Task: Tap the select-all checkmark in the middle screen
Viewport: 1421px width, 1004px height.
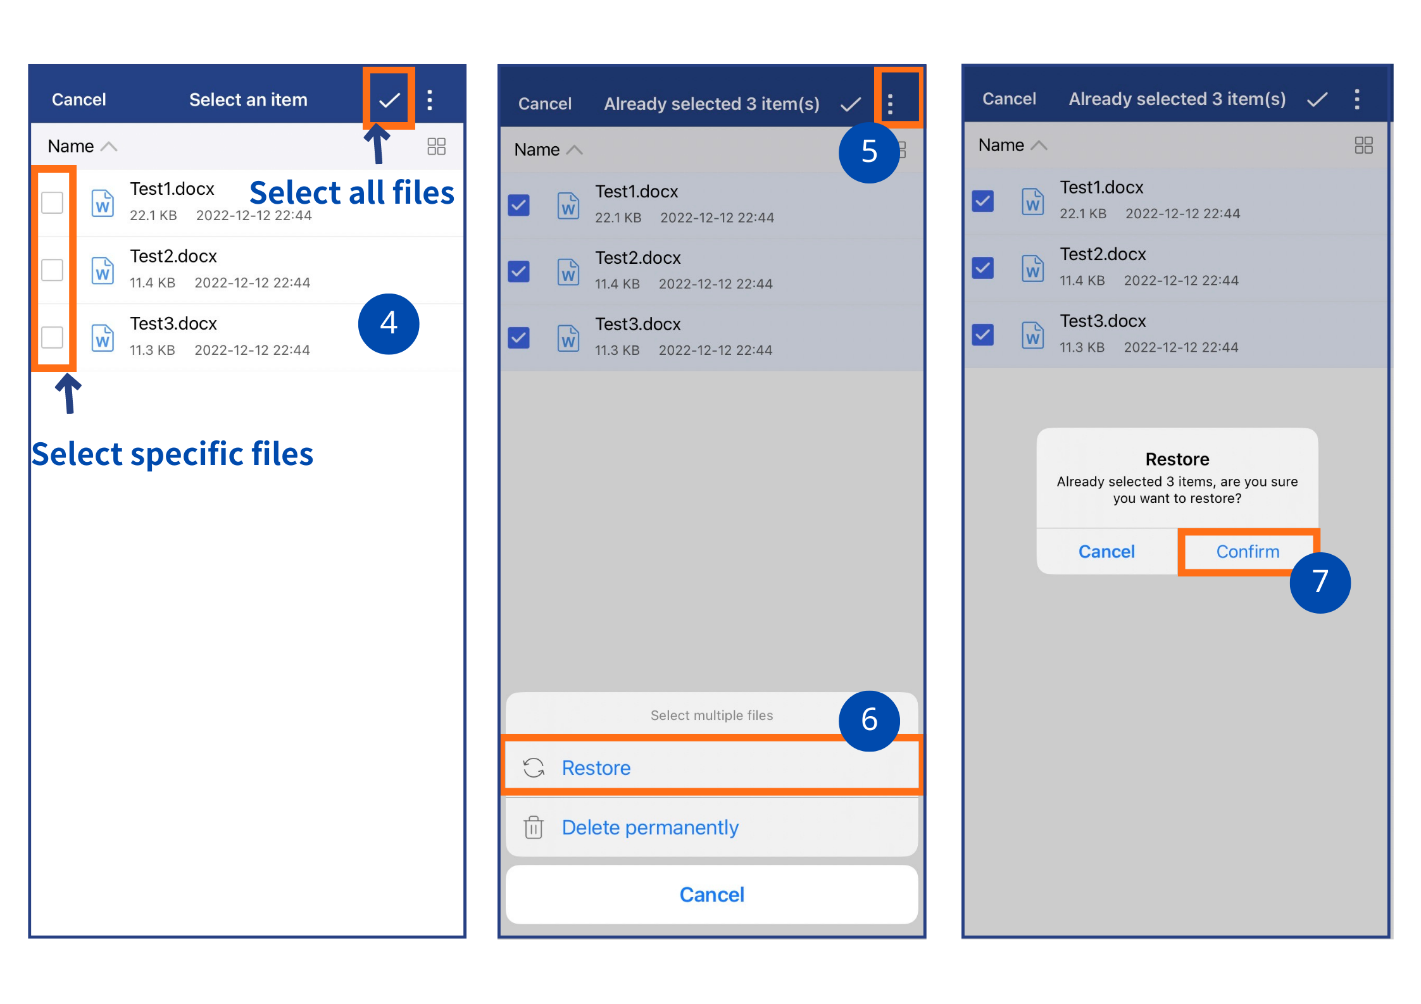Action: pos(851,104)
